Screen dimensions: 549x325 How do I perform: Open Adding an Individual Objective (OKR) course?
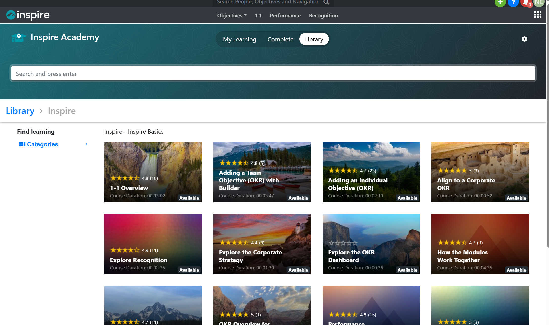371,172
